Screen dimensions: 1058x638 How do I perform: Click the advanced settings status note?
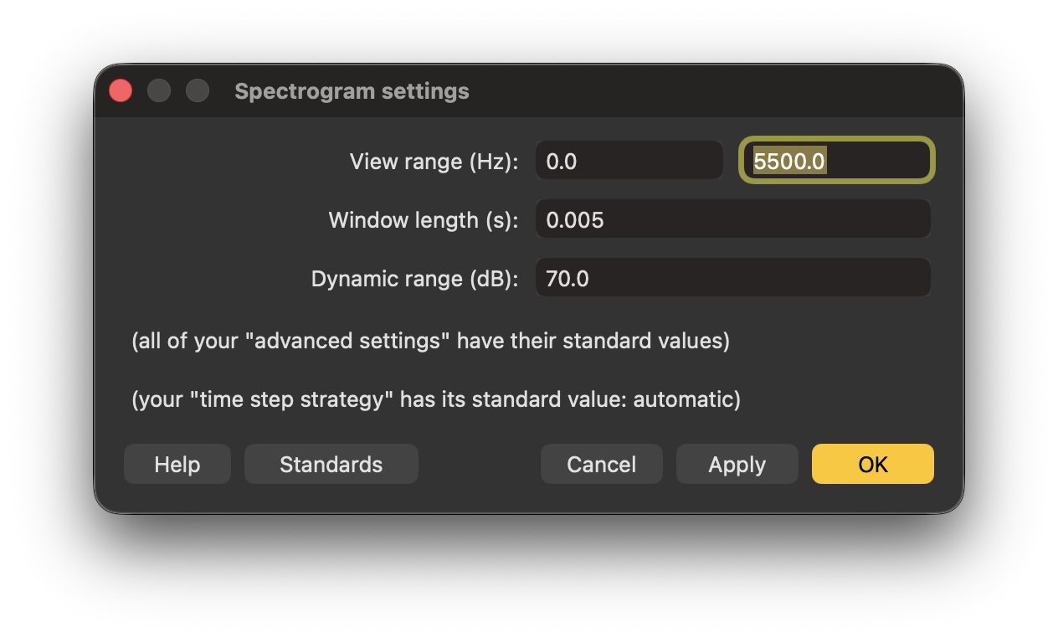430,342
